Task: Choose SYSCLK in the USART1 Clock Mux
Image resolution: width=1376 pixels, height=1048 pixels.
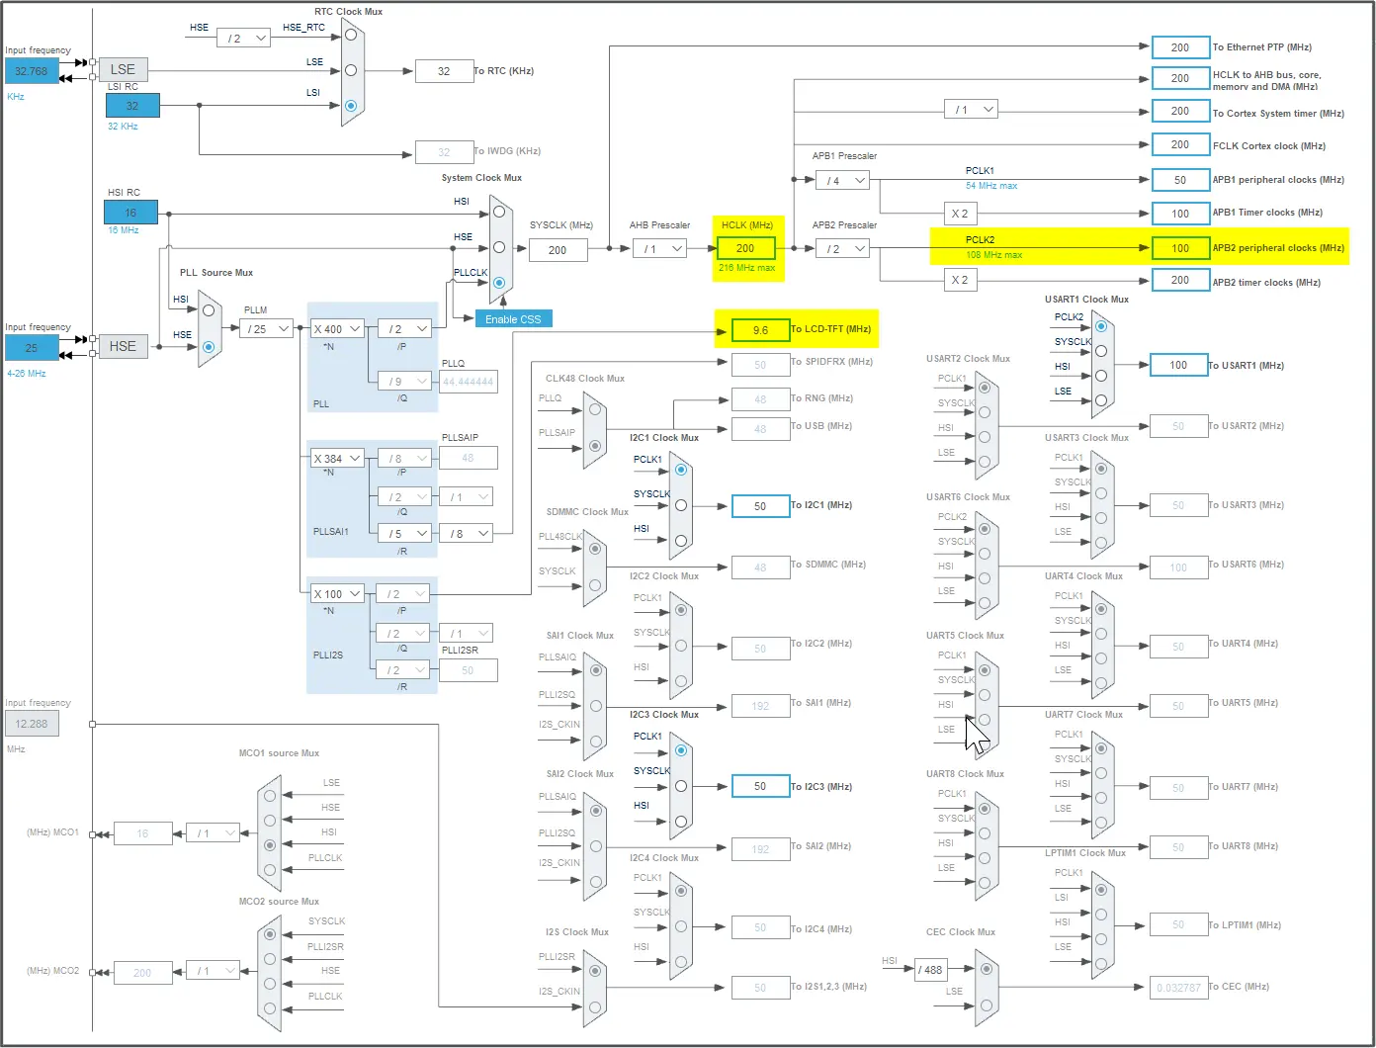Action: point(1101,351)
